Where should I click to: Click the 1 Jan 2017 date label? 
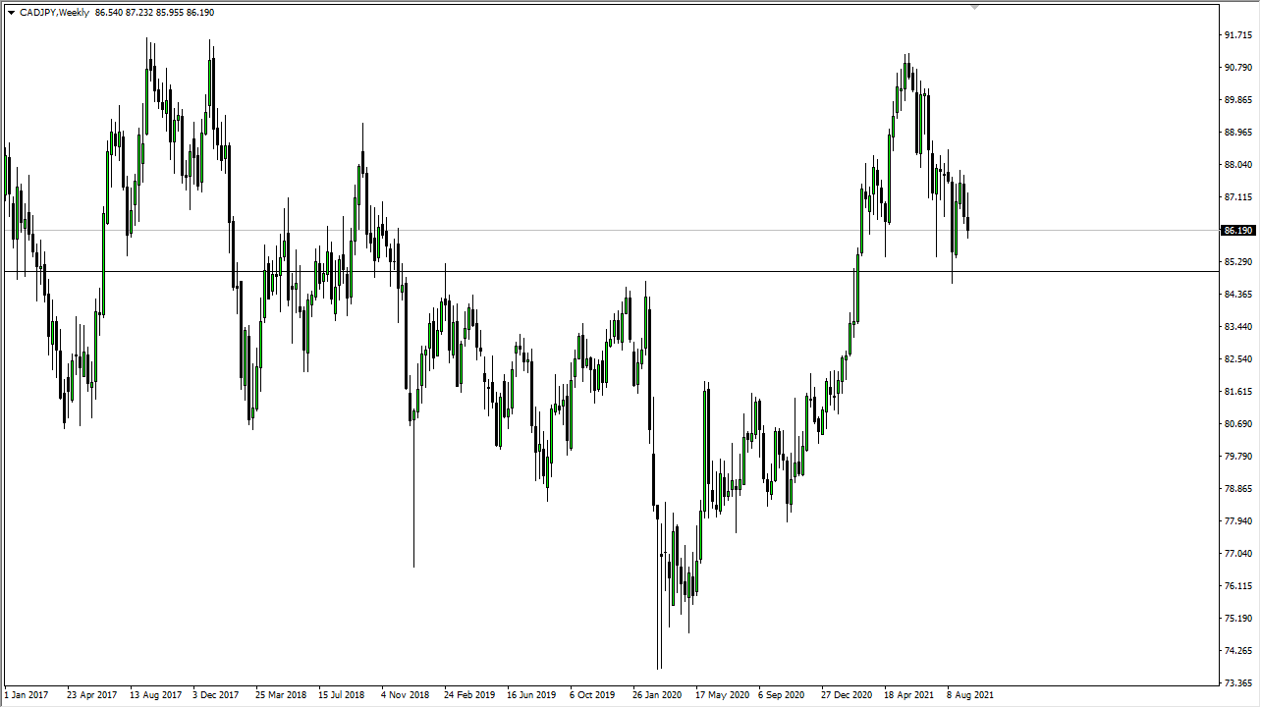pos(26,694)
